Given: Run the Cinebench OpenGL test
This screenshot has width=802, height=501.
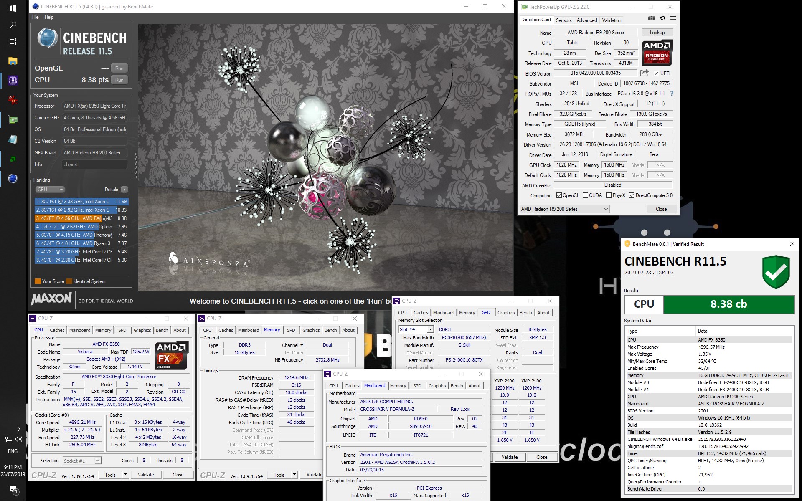Looking at the screenshot, I should (x=119, y=68).
